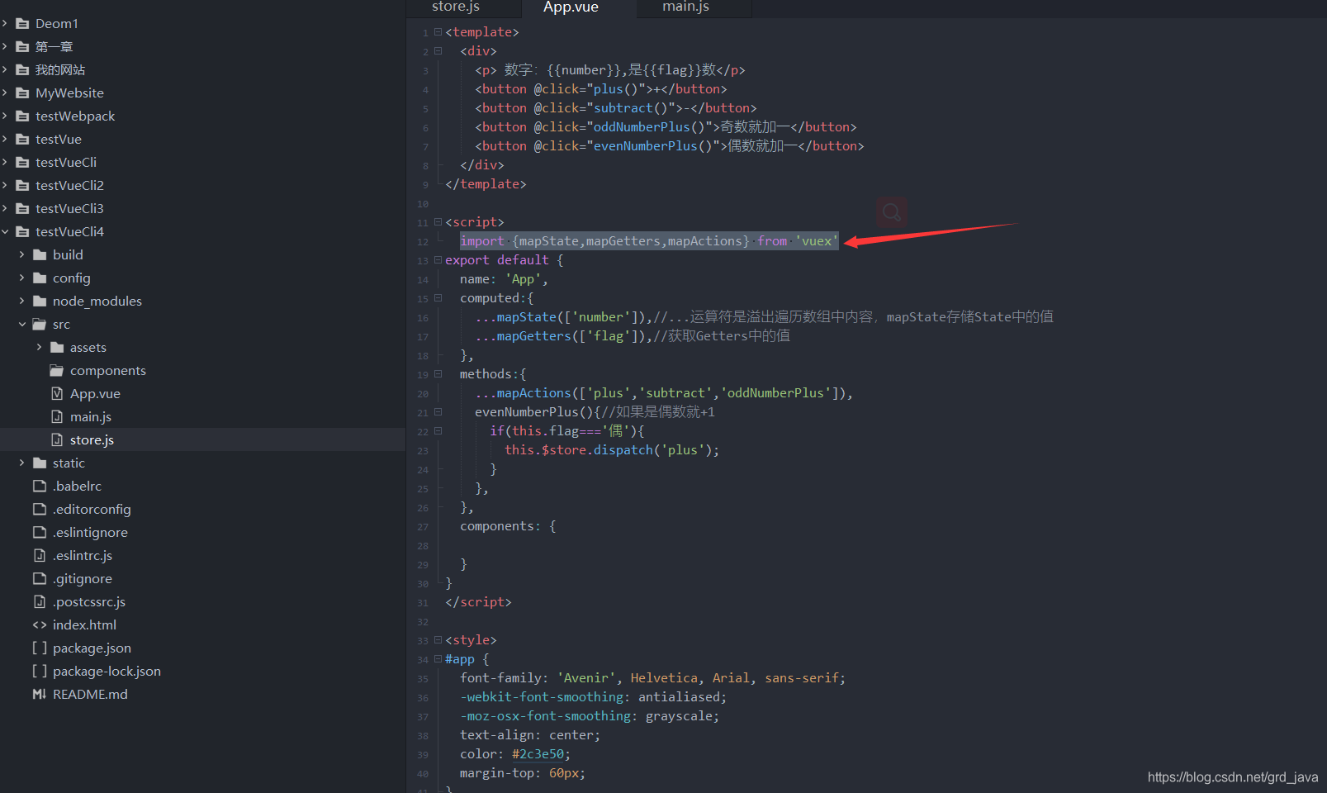Click the App.vue file icon in tree
Image resolution: width=1327 pixels, height=793 pixels.
pyautogui.click(x=57, y=394)
